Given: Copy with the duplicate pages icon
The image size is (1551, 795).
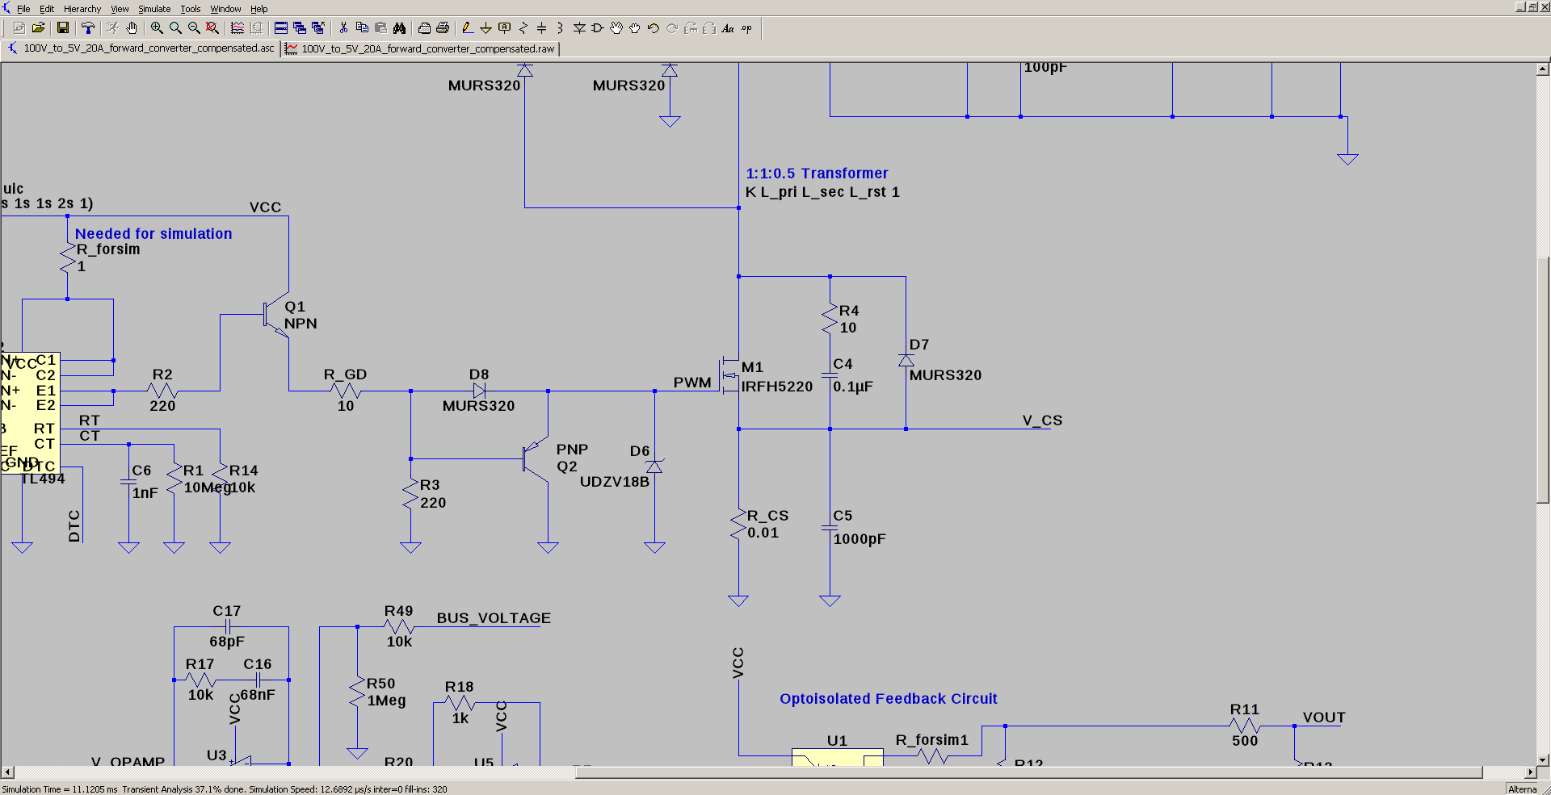Looking at the screenshot, I should (x=362, y=28).
